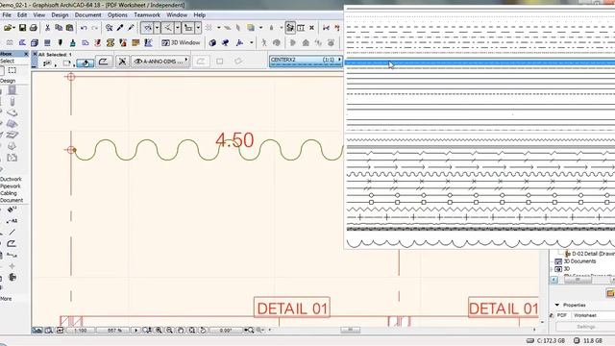The width and height of the screenshot is (615, 346).
Task: Click the 3D cube icon beside 3D Window
Action: [212, 42]
